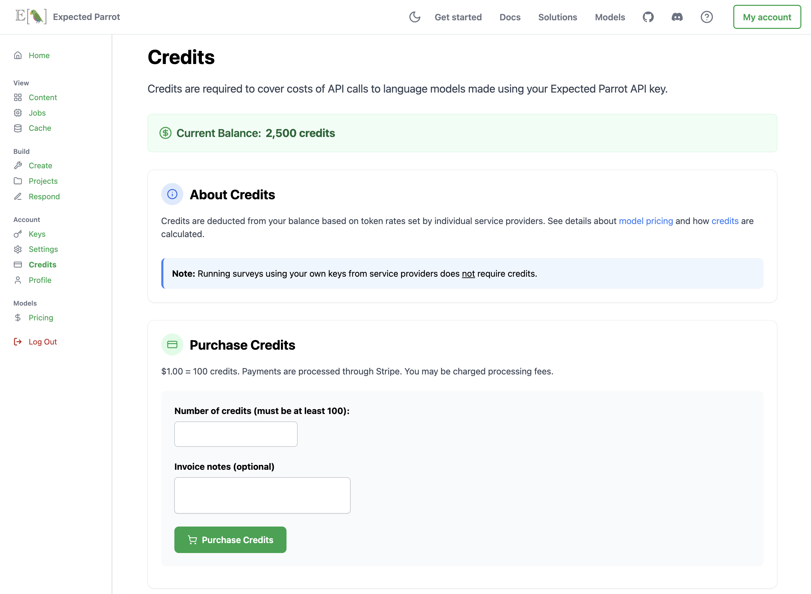811x594 pixels.
Task: Click the My account button
Action: [767, 17]
